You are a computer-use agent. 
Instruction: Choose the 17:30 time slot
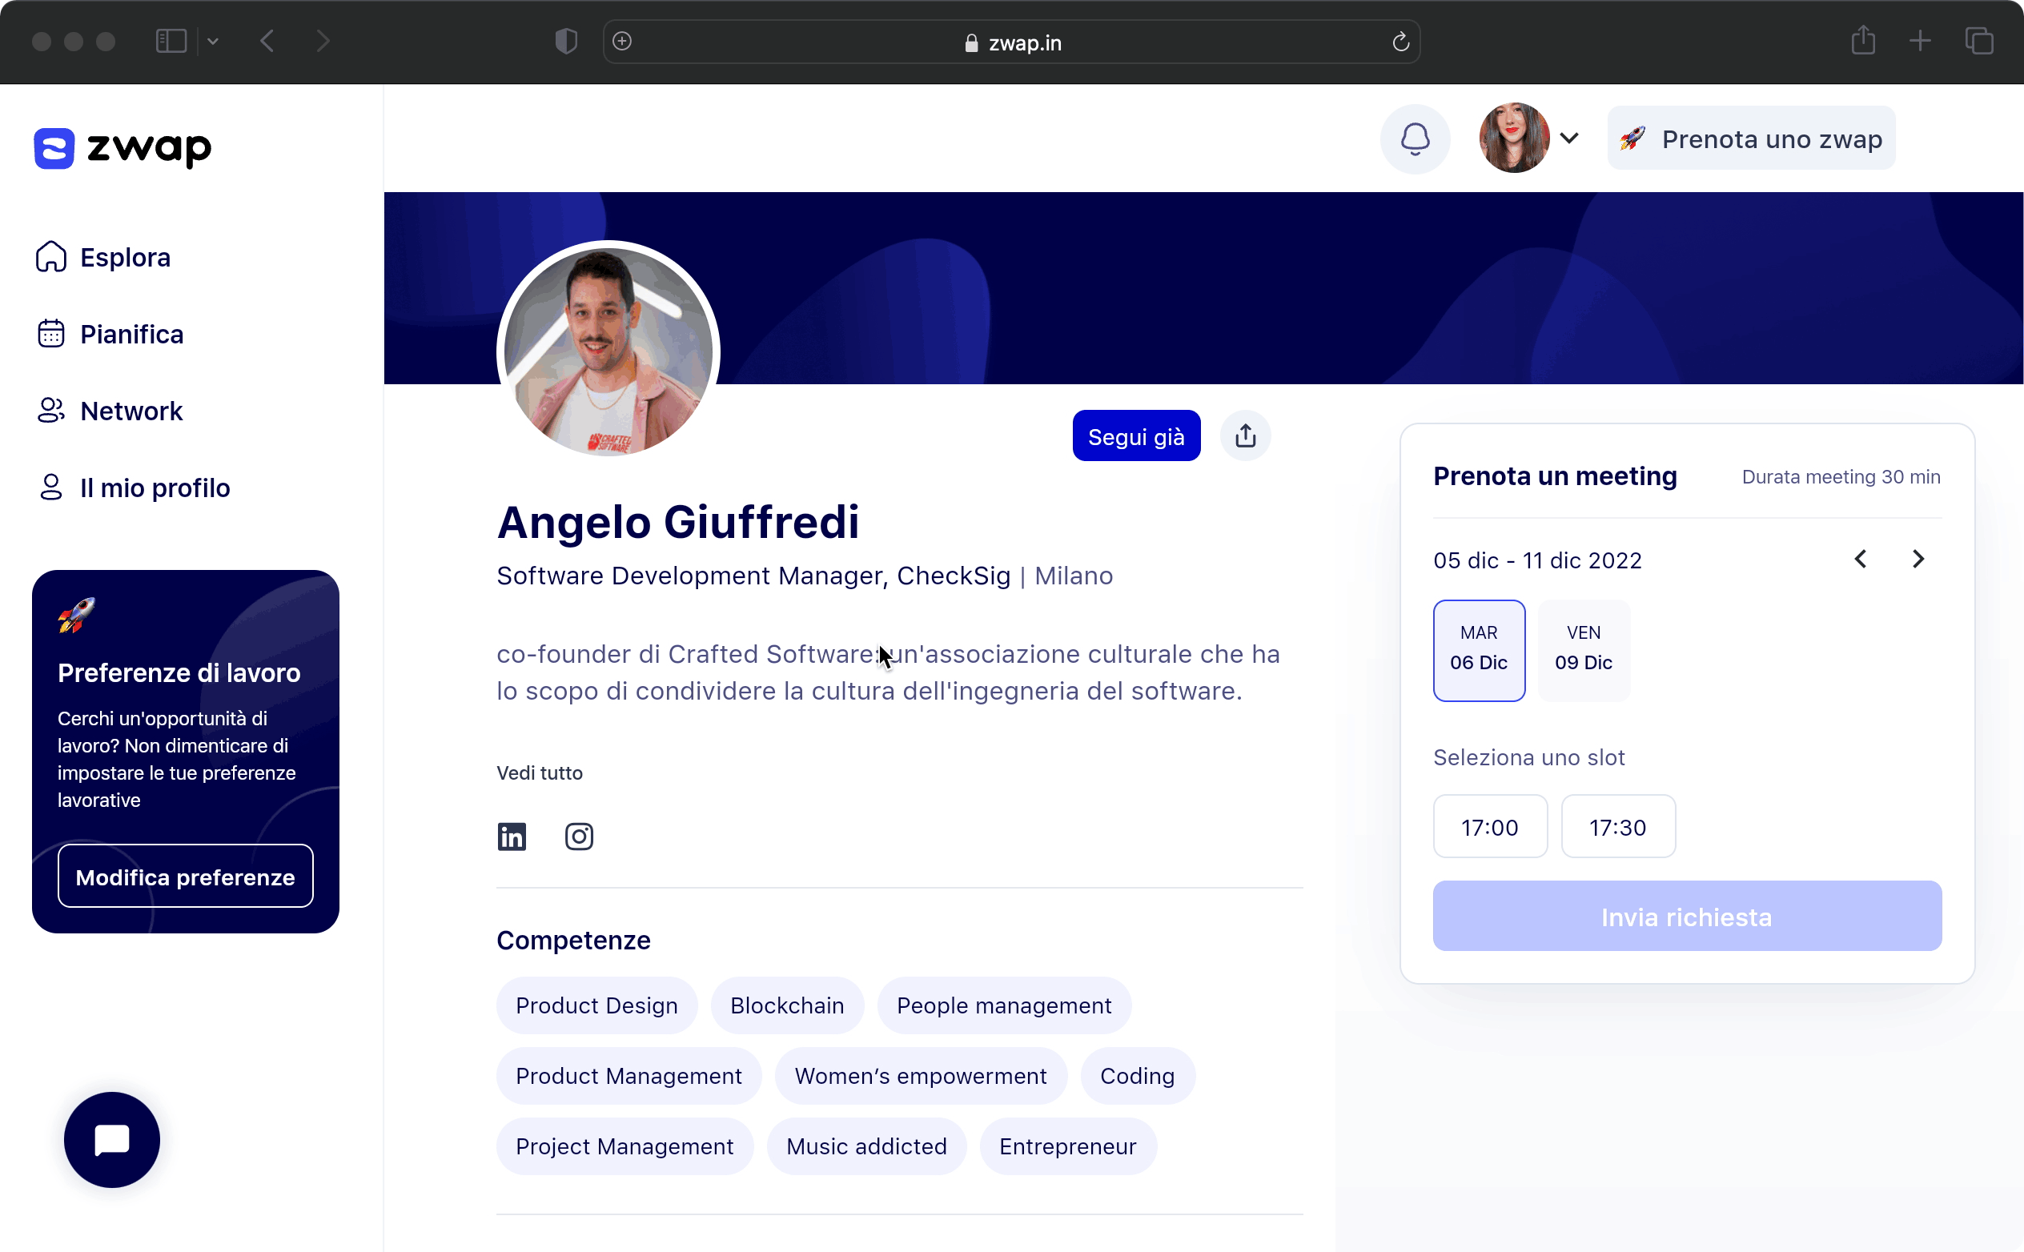[x=1617, y=826]
